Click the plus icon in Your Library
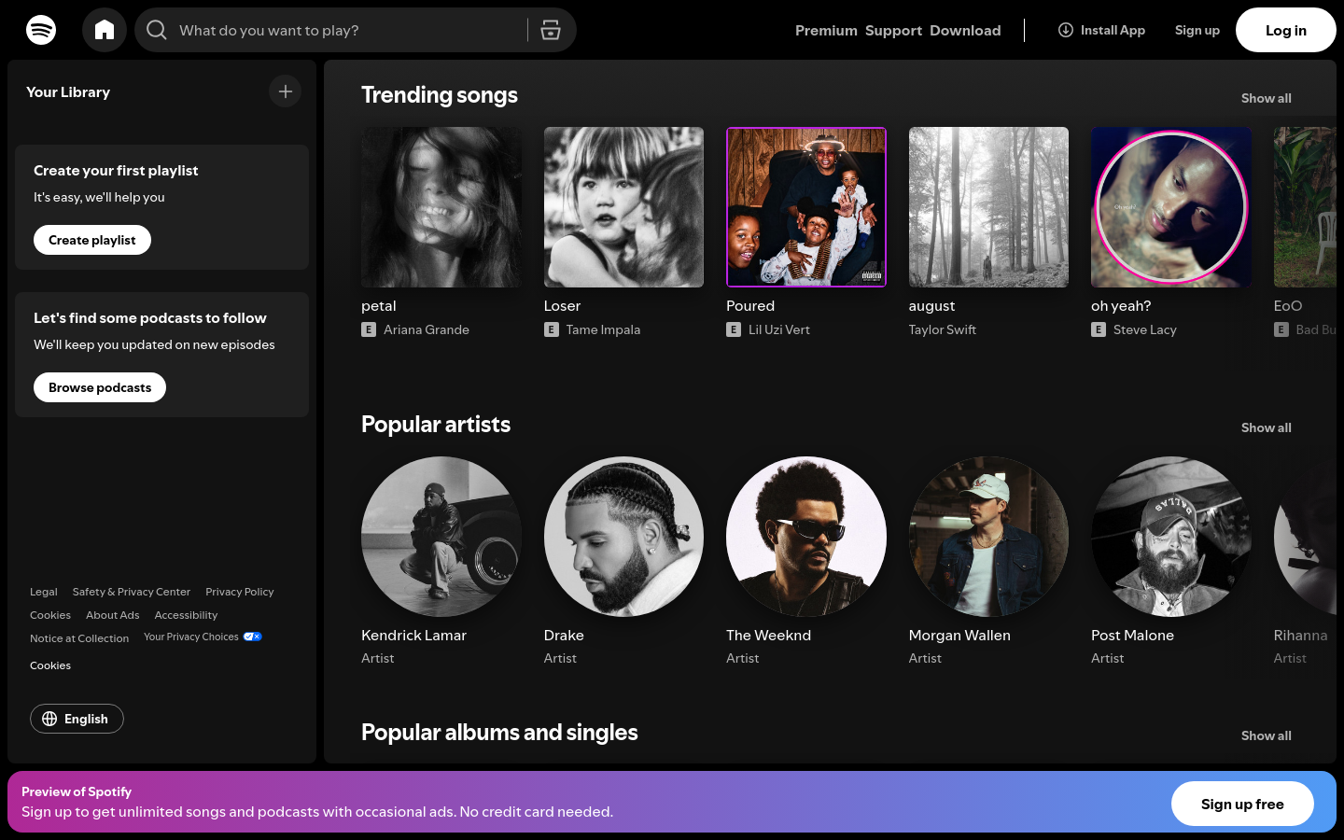 286,91
